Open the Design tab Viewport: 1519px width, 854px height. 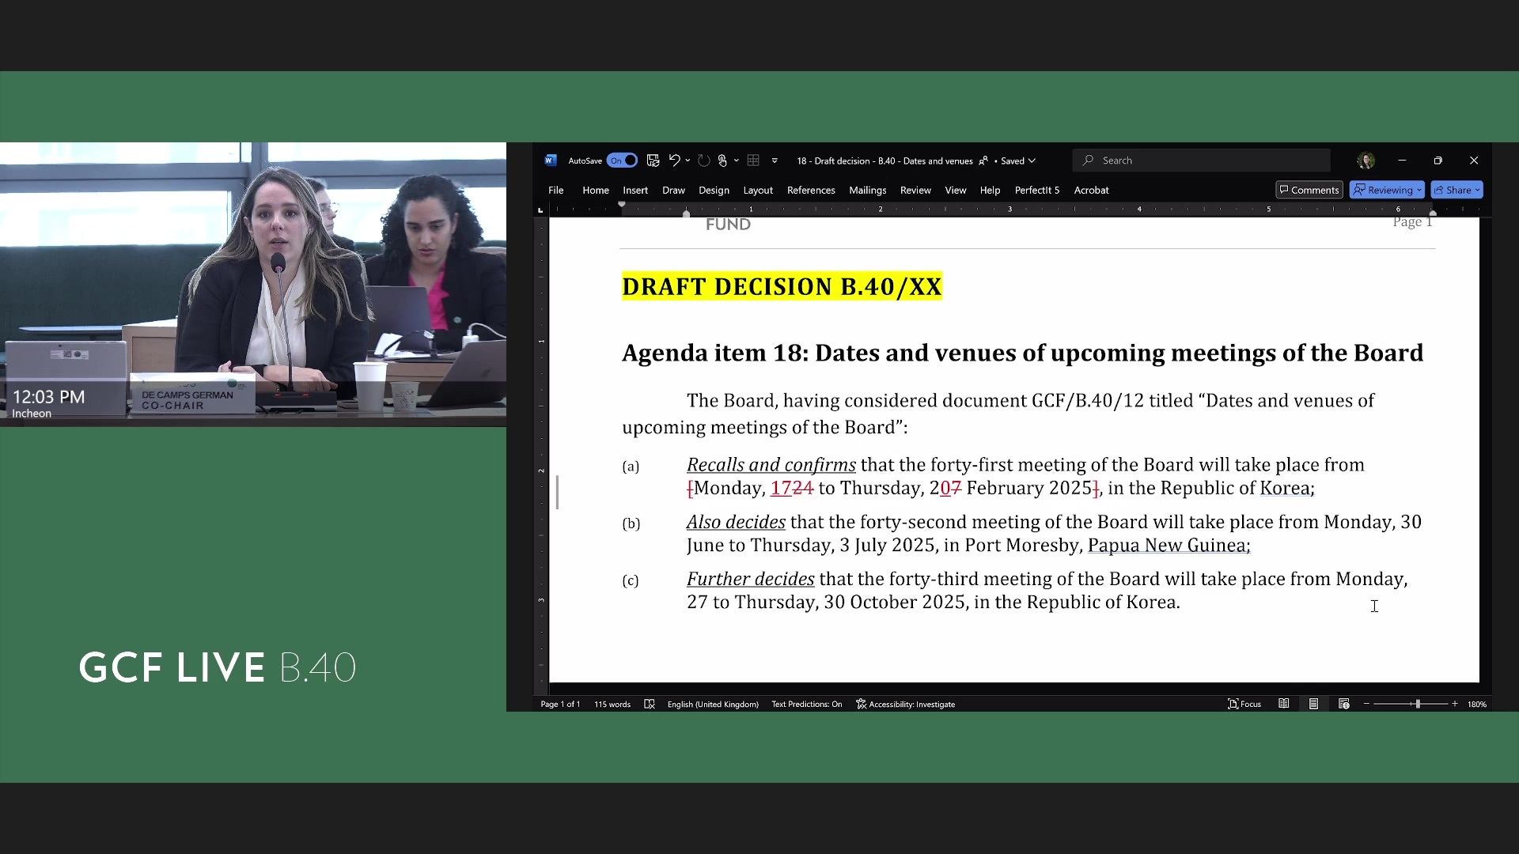714,191
